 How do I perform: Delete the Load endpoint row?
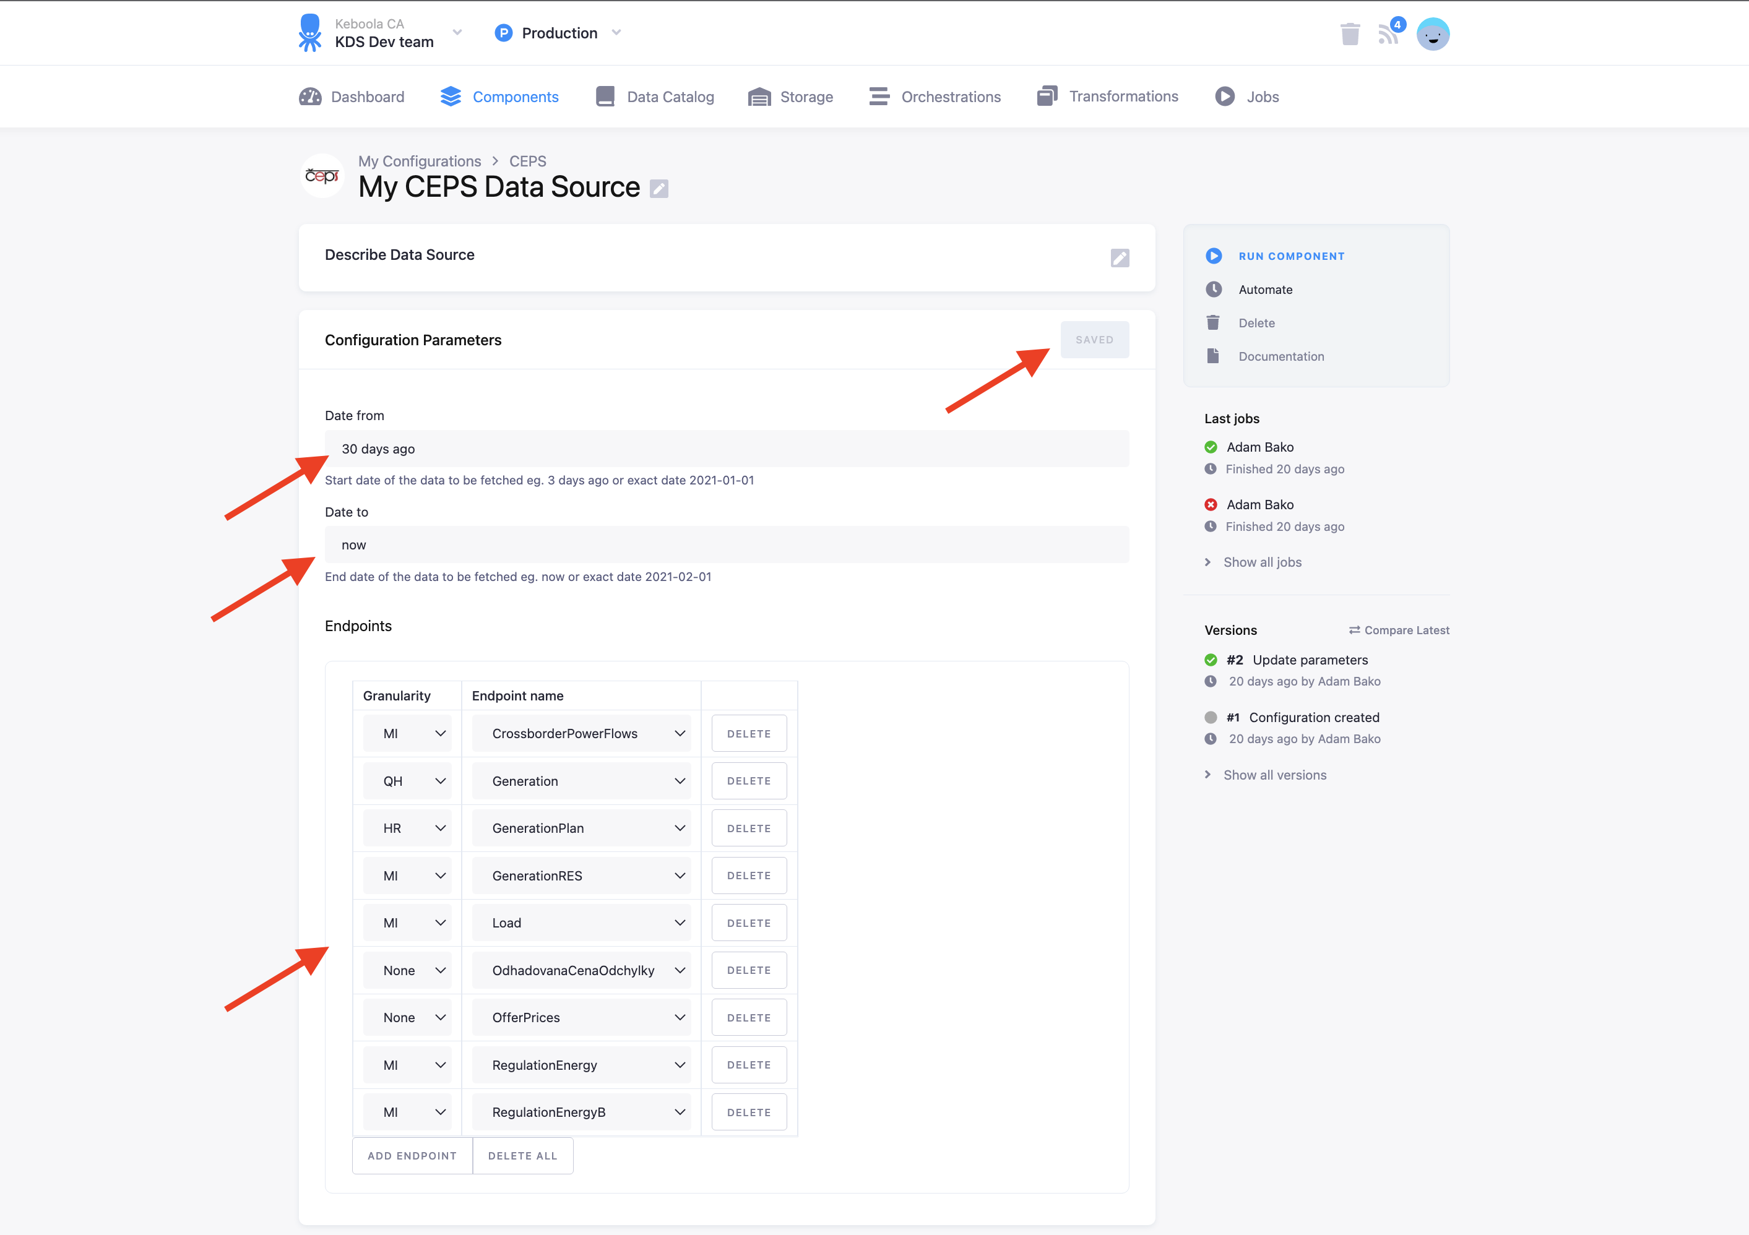749,923
